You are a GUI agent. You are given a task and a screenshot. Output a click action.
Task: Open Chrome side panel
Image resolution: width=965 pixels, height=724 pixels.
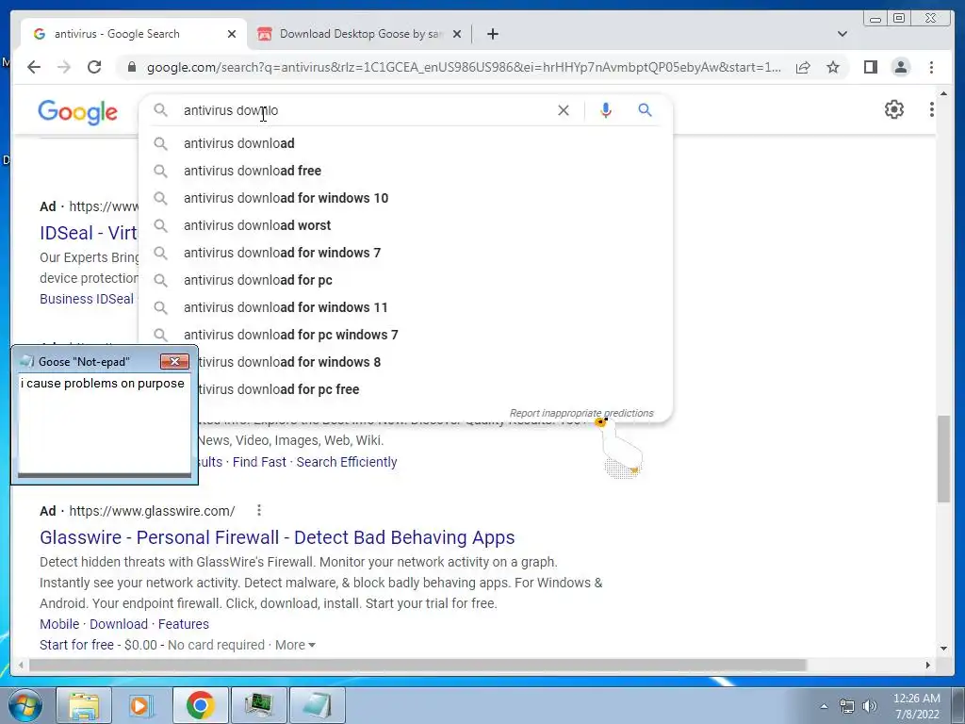(870, 67)
